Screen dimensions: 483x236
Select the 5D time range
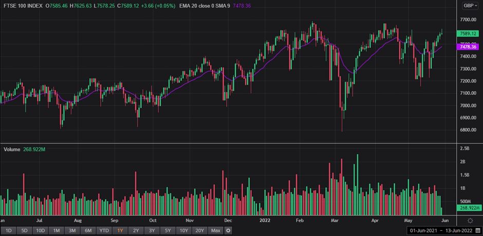[24, 230]
